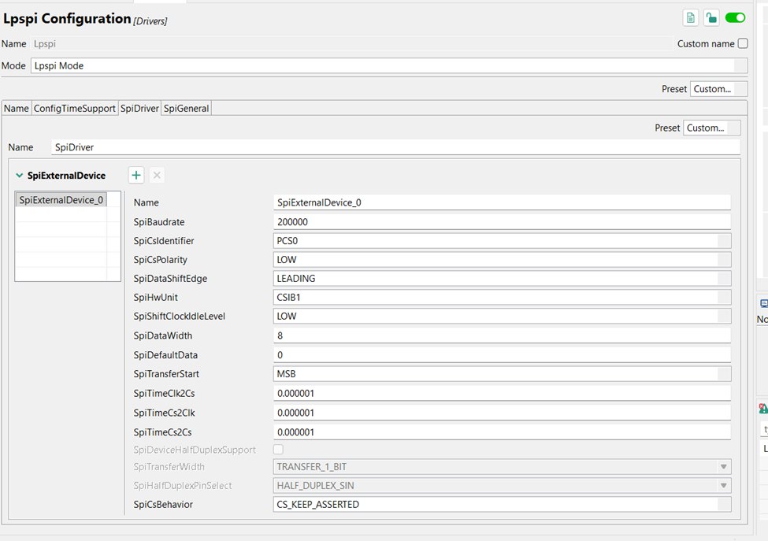The width and height of the screenshot is (768, 541).
Task: Click the SpiDriver Name field
Action: (x=395, y=147)
